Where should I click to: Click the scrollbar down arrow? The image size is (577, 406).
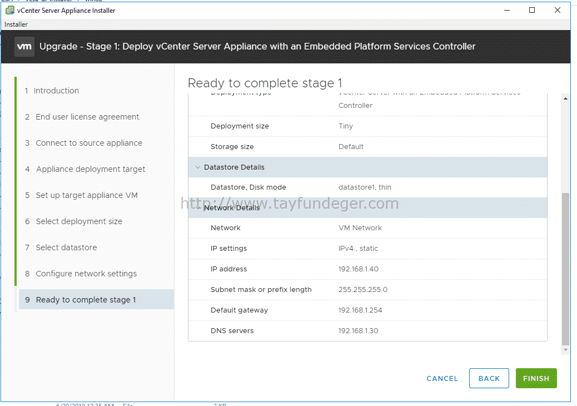point(565,350)
